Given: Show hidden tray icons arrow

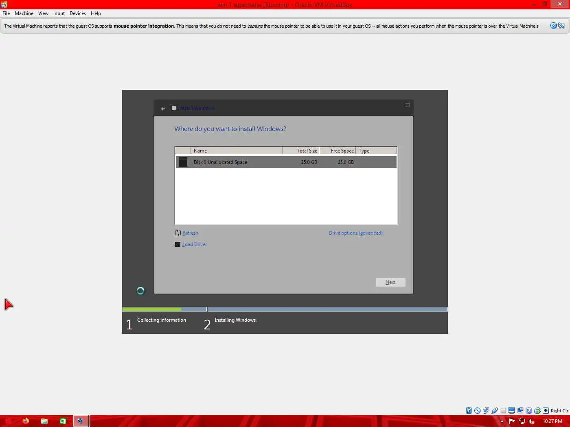Looking at the screenshot, I should click(x=502, y=421).
